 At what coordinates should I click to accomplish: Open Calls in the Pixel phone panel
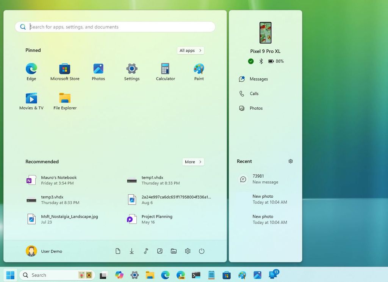[253, 93]
